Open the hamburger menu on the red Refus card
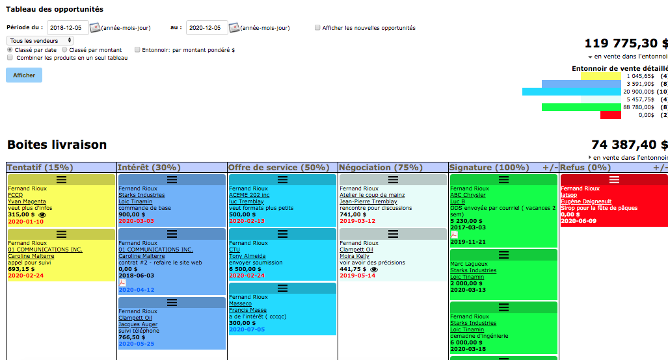 point(613,179)
